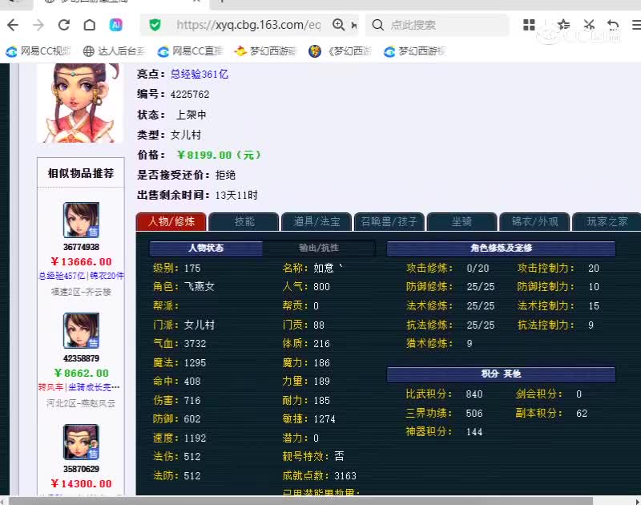Go to the browser home icon
This screenshot has width=641, height=505.
click(x=90, y=26)
